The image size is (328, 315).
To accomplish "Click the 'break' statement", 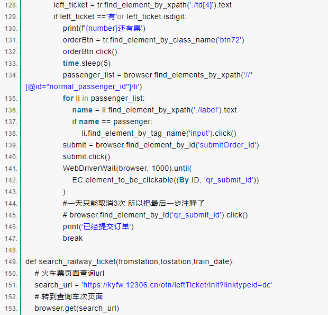I will tap(72, 239).
